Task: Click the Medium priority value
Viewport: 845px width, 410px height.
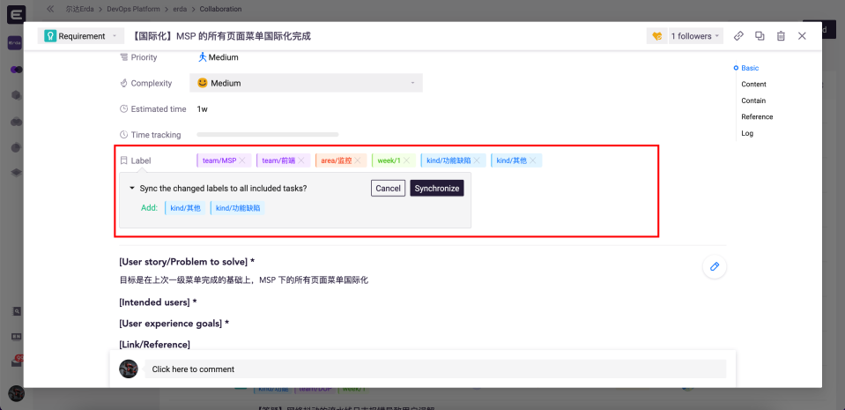Action: [x=219, y=57]
